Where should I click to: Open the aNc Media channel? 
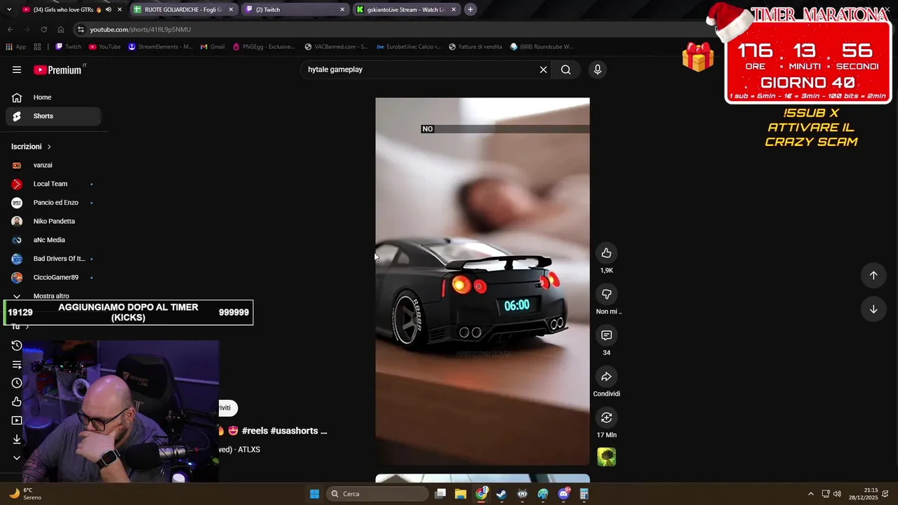pos(53,240)
